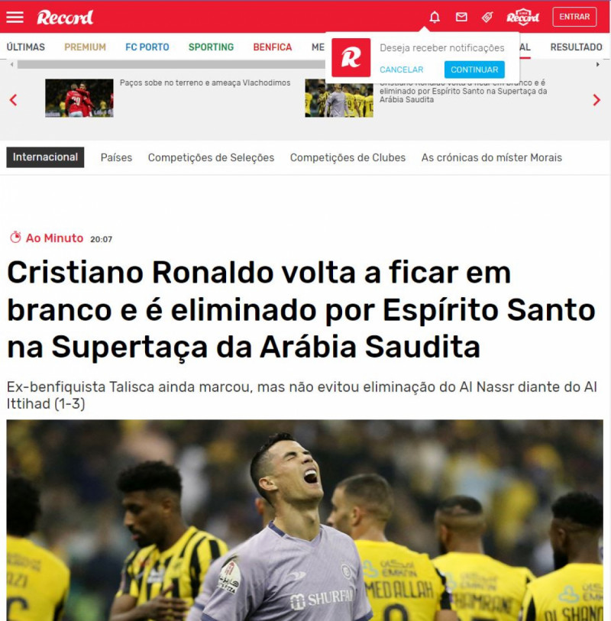Click the red R notification logo
This screenshot has height=621, width=611.
351,57
